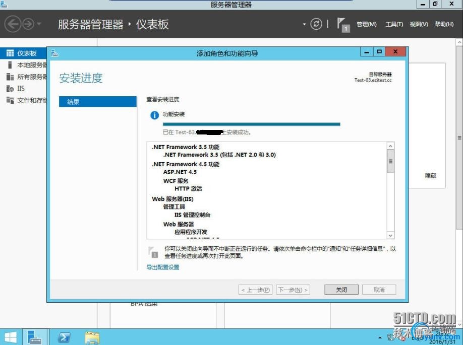Click the installation progress bar
Viewport: 463px width, 345px height.
251,124
